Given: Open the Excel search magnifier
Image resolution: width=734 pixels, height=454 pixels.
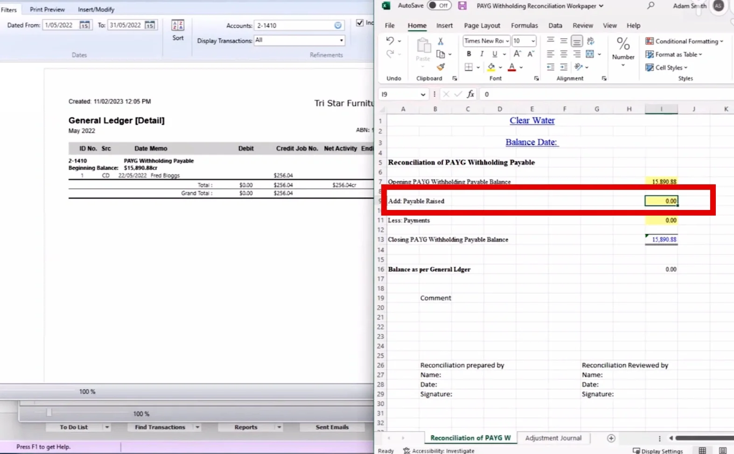Looking at the screenshot, I should coord(650,6).
